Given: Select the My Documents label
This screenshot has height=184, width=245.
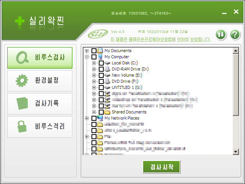Looking at the screenshot, I should pyautogui.click(x=118, y=51).
